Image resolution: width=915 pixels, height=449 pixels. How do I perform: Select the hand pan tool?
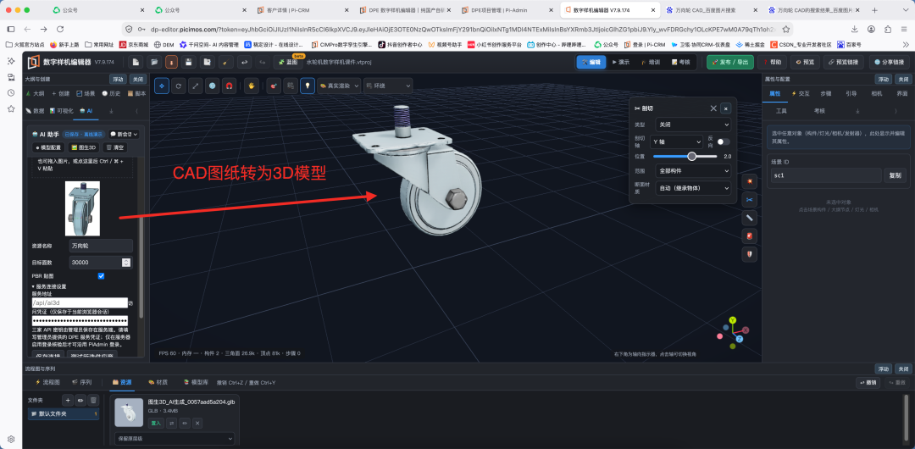coord(252,86)
